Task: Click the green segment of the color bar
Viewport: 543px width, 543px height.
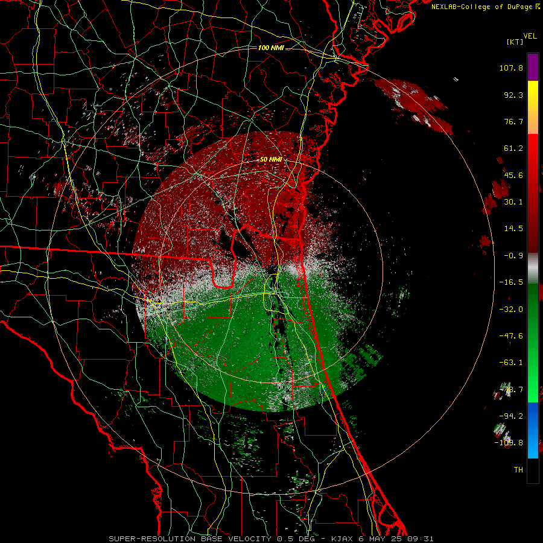Action: coord(533,343)
